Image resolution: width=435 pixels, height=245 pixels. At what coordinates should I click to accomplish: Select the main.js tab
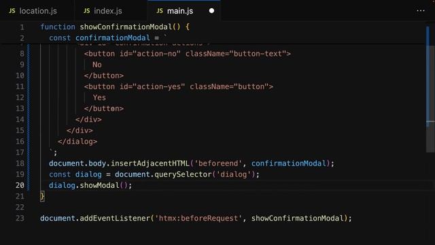pyautogui.click(x=179, y=11)
